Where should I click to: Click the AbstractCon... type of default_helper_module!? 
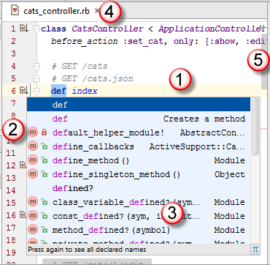tap(212, 132)
